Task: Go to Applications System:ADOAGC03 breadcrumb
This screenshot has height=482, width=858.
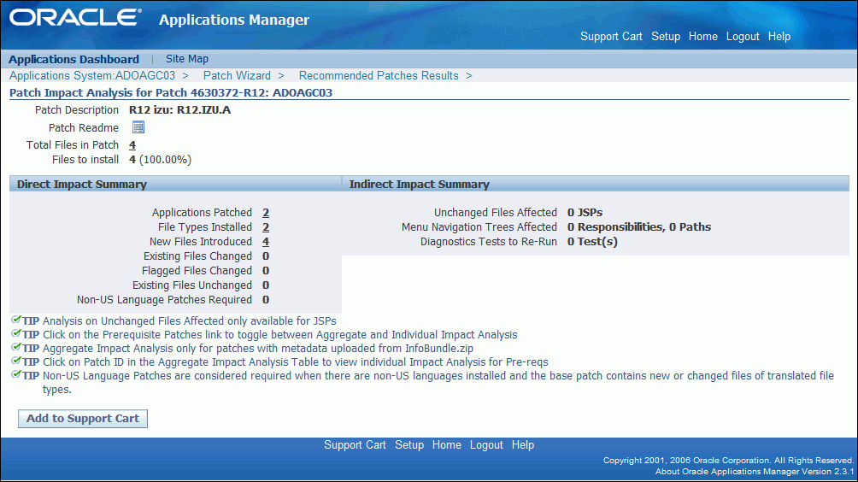Action: (x=92, y=75)
